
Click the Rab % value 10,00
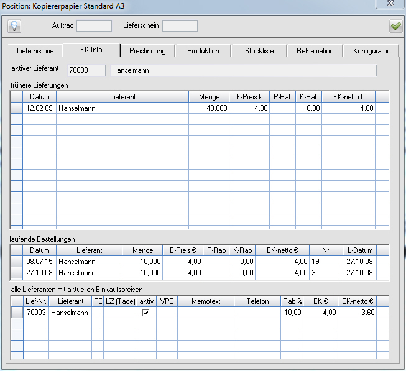(292, 313)
